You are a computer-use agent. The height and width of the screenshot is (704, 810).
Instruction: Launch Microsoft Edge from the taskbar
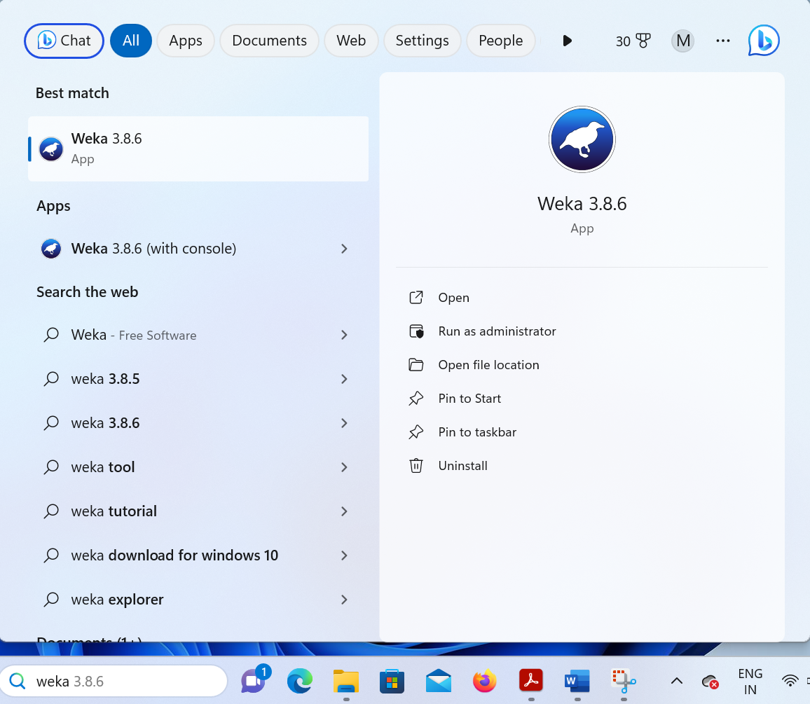point(300,681)
